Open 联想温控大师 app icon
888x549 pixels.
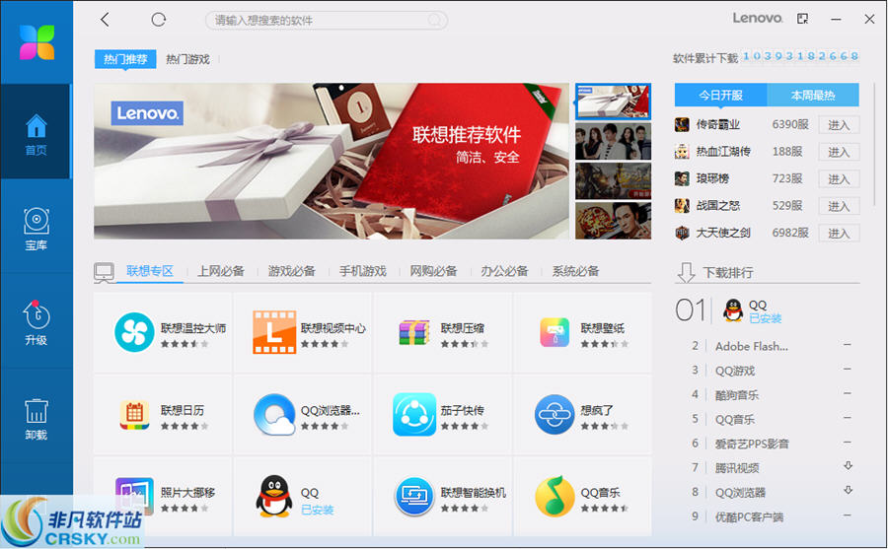click(134, 332)
